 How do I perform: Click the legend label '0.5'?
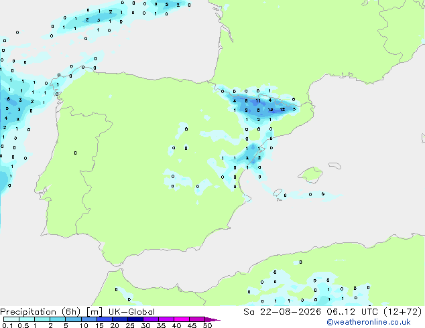click(23, 325)
